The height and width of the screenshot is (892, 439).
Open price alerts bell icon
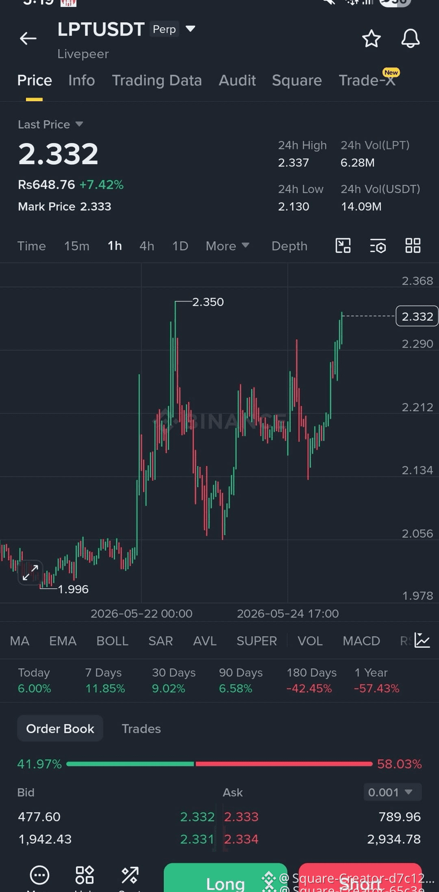point(410,39)
